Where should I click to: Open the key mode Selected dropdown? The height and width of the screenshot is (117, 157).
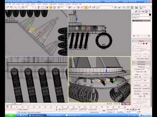click(119, 110)
